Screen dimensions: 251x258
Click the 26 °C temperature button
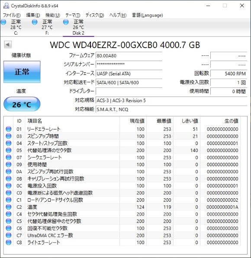tap(22, 104)
